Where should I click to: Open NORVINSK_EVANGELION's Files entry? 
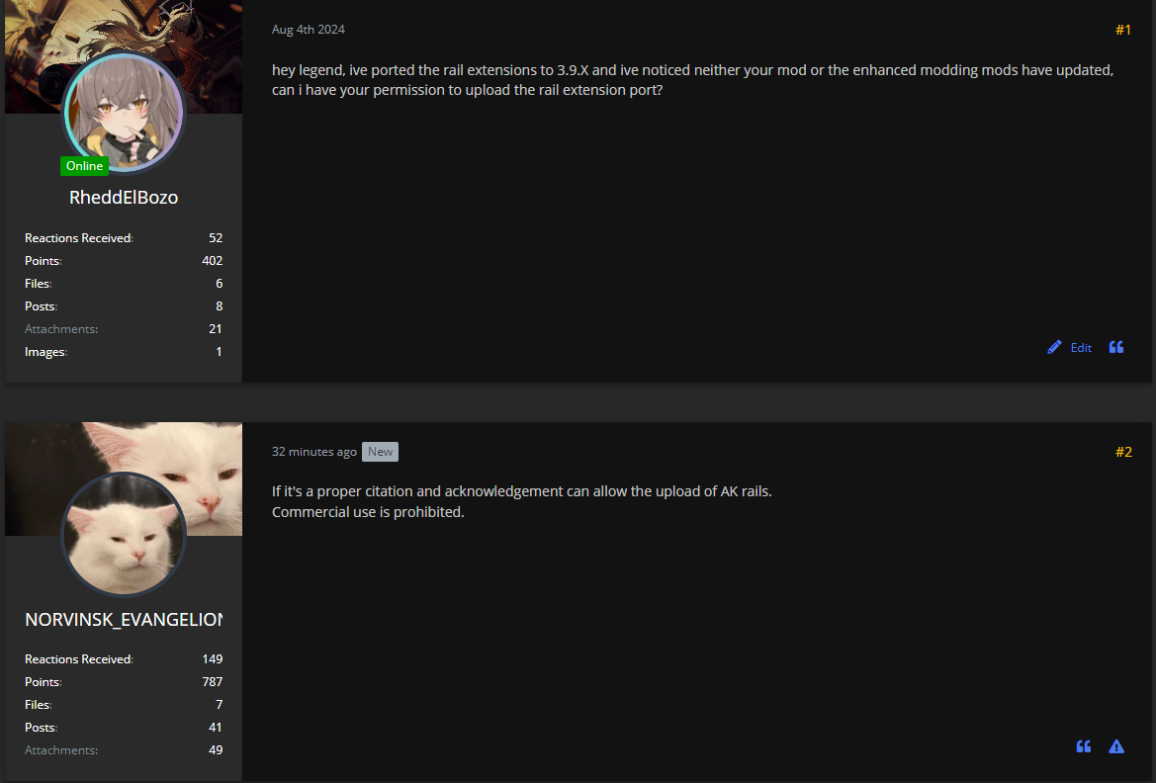pyautogui.click(x=124, y=705)
